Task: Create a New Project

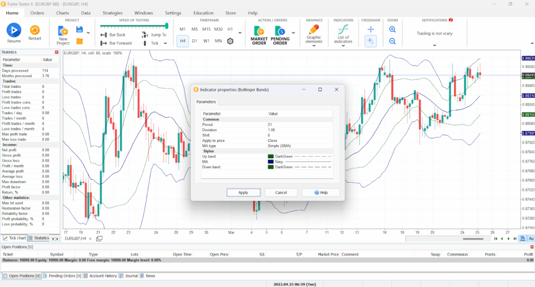Action: click(63, 36)
